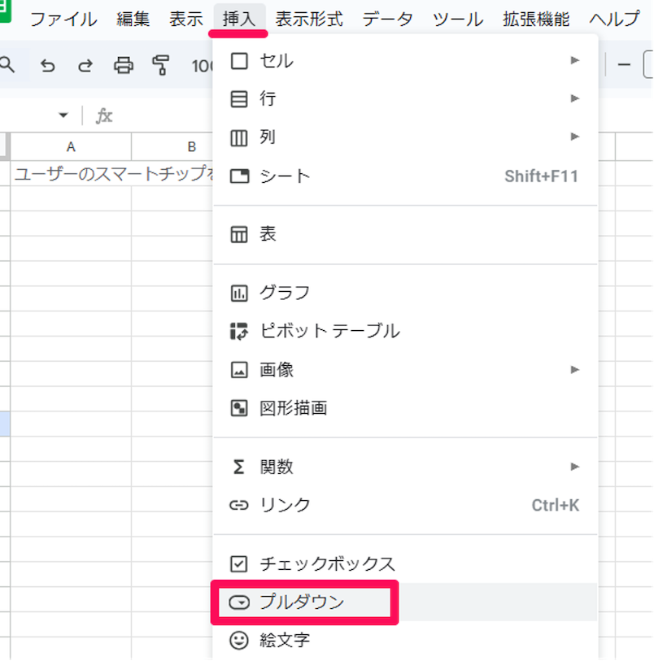This screenshot has width=654, height=661.
Task: Open the 関数 (function) submenu
Action: (576, 467)
